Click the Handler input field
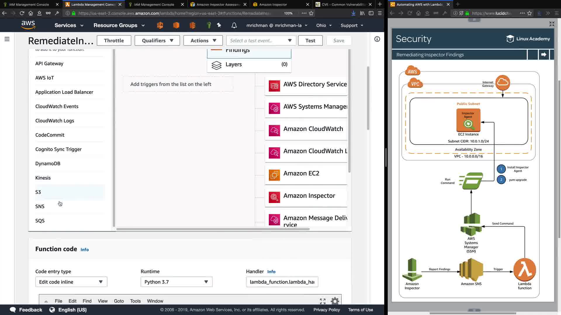The height and width of the screenshot is (315, 561). pos(282,282)
